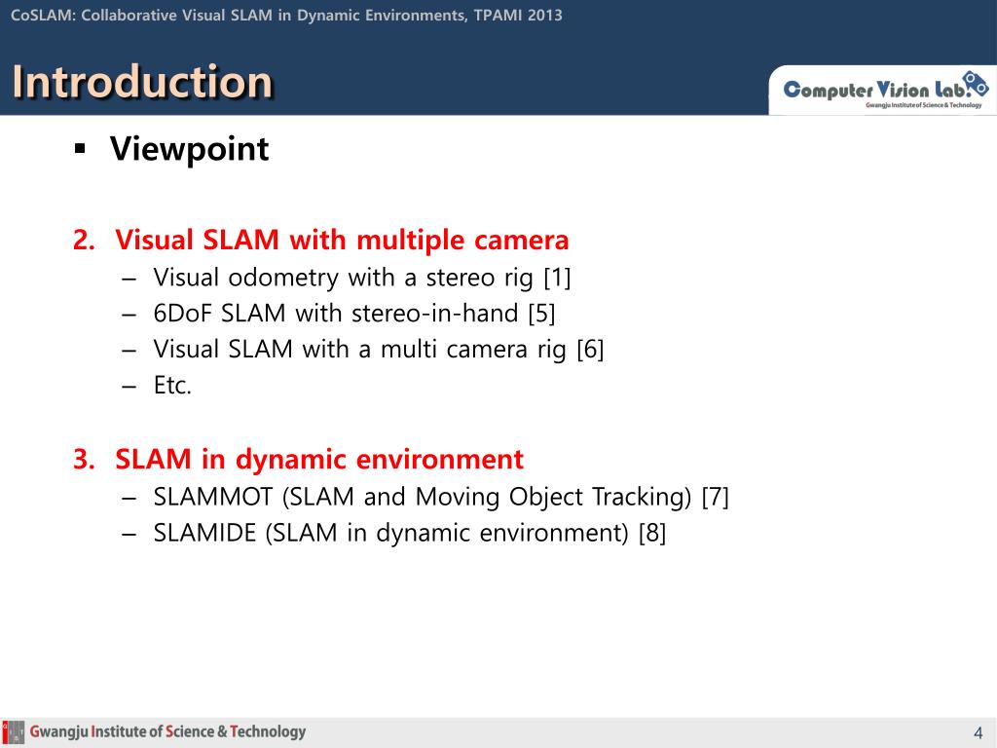Image resolution: width=997 pixels, height=748 pixels.
Task: Click the 'Introduction' slide title
Action: click(x=142, y=82)
